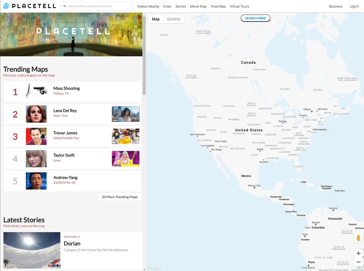The image size is (364, 271).
Task: Click trending rank number 4
Action: [x=15, y=159]
